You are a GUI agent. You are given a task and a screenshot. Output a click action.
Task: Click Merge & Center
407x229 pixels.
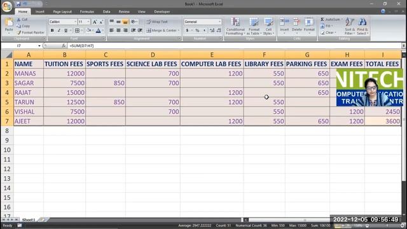pos(161,31)
